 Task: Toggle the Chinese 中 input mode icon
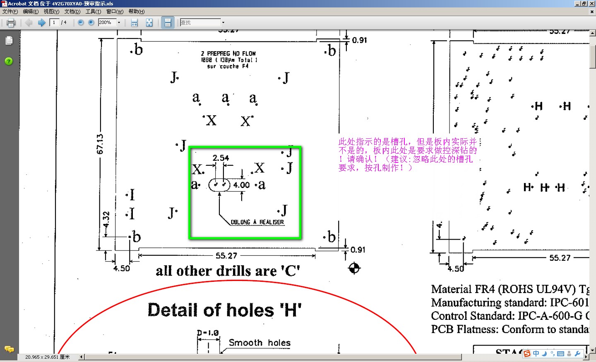(536, 354)
